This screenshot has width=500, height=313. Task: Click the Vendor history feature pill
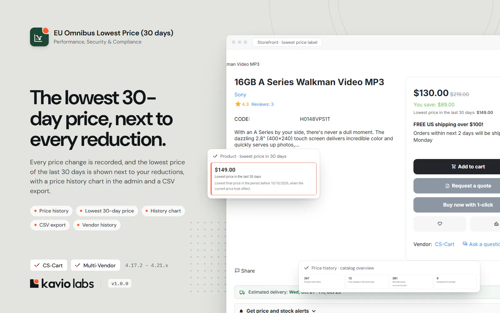click(x=97, y=225)
